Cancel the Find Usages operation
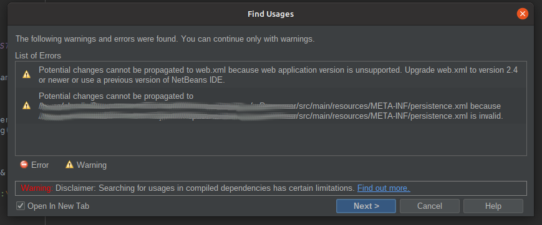 [430, 206]
